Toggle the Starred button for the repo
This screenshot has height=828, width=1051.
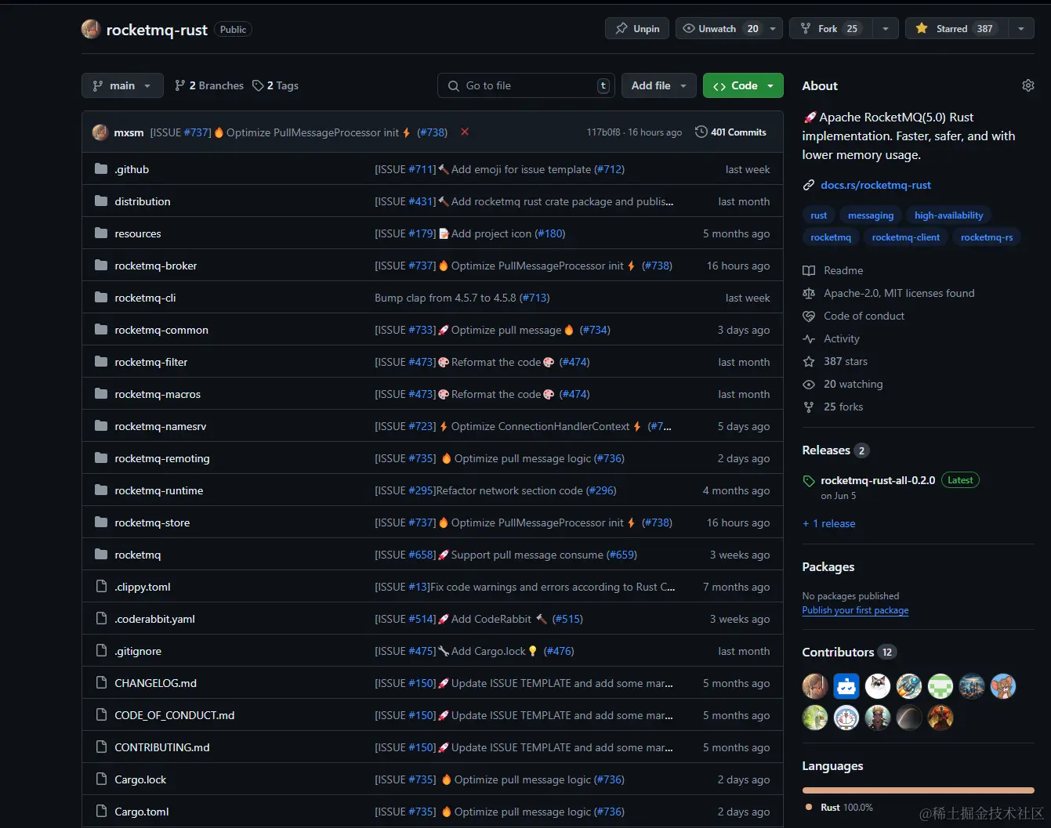(956, 29)
